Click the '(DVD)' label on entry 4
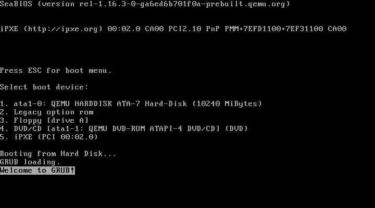Viewport: 375px width, 208px height. (236, 129)
